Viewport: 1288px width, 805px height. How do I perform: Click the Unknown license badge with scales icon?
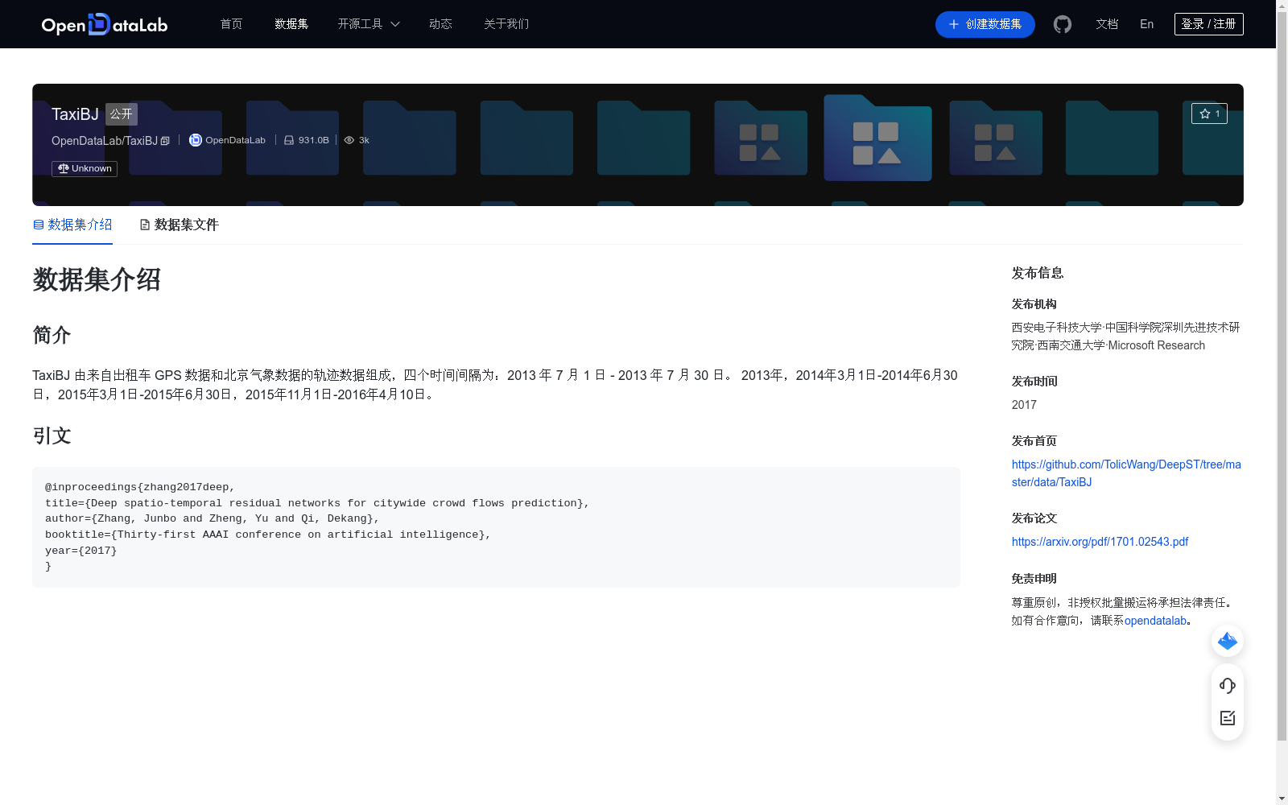(x=84, y=168)
